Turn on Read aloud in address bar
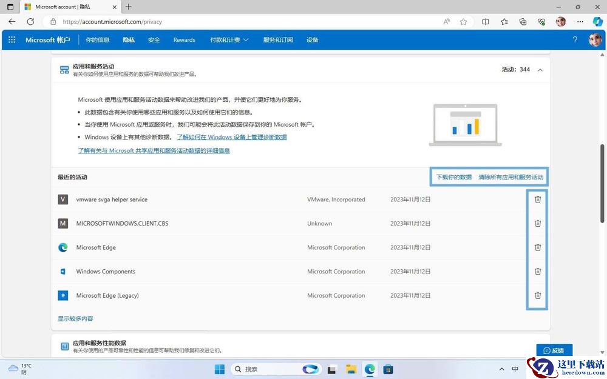607x379 pixels. [447, 22]
